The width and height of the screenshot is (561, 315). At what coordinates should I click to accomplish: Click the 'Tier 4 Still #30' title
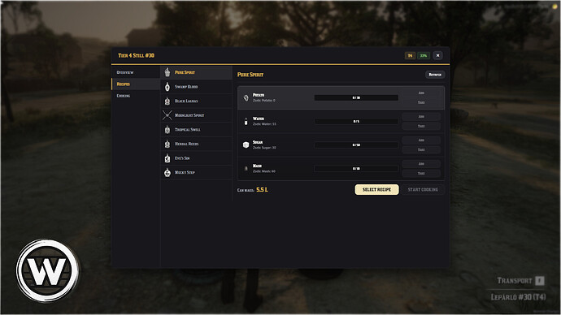click(136, 55)
